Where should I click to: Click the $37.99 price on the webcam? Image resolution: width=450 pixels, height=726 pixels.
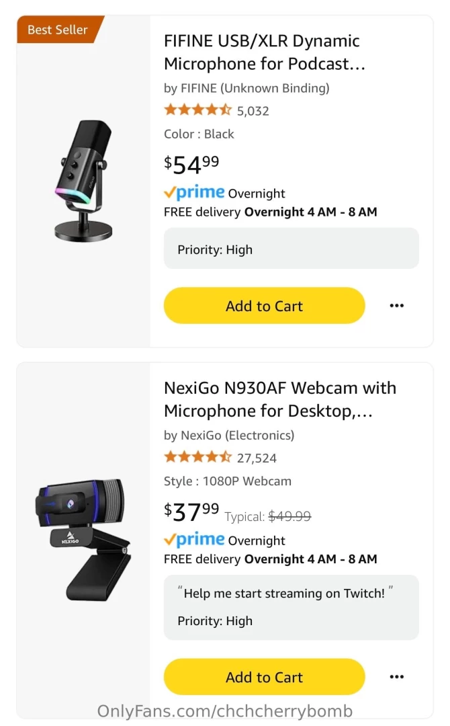click(x=191, y=511)
